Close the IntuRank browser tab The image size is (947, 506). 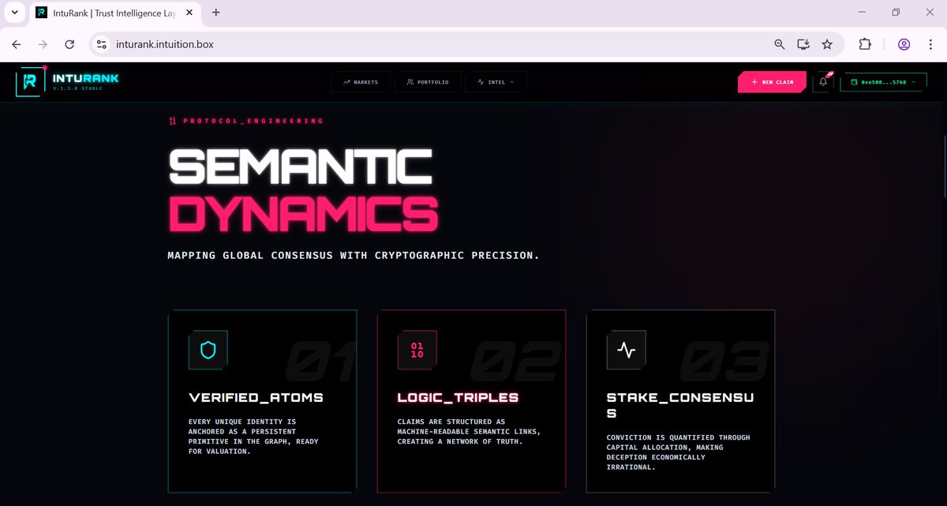click(189, 13)
